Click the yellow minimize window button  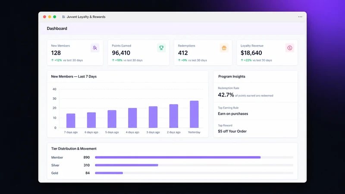pyautogui.click(x=50, y=17)
